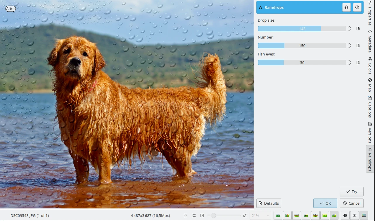The image size is (375, 221).
Task: Open the Colors side tab
Action: [x=370, y=65]
